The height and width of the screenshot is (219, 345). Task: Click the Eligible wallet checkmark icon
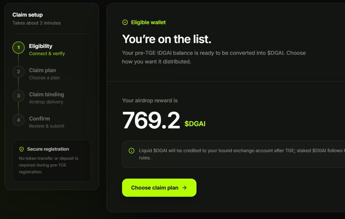(x=125, y=22)
